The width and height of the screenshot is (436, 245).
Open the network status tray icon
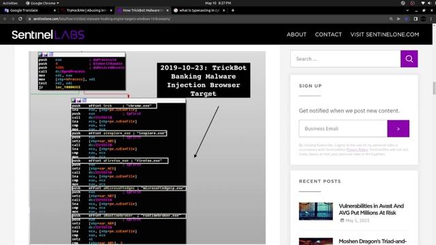tap(422, 3)
